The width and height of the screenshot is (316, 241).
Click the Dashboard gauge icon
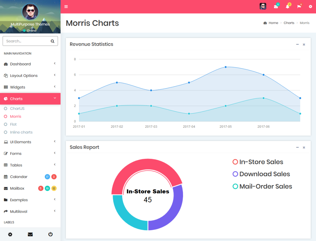tap(6, 64)
